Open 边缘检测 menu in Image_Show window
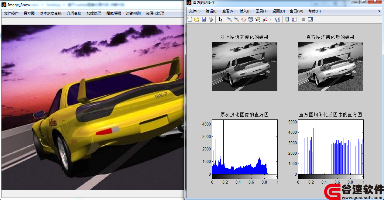The width and height of the screenshot is (384, 200). coord(133,13)
